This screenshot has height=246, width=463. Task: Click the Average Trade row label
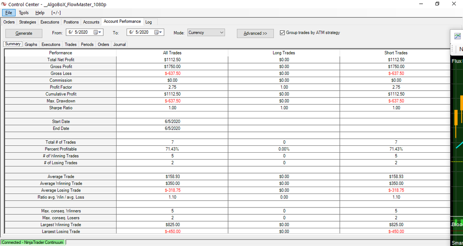pyautogui.click(x=61, y=177)
